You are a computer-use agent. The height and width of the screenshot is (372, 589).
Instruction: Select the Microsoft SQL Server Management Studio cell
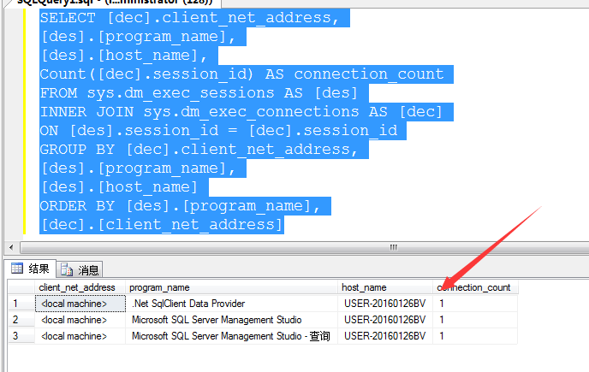(231, 320)
